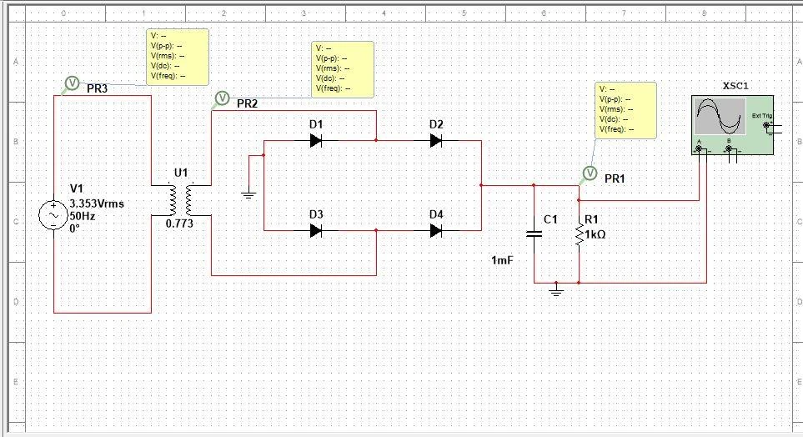
Task: Select diode D4
Action: [436, 230]
